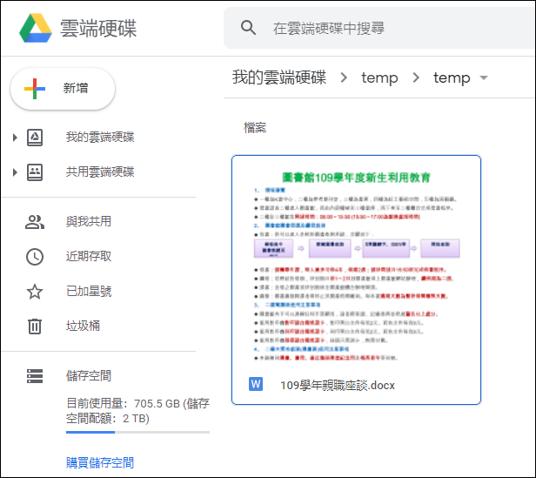Image resolution: width=536 pixels, height=478 pixels.
Task: Click the first temp folder in the breadcrumb
Action: pyautogui.click(x=379, y=78)
